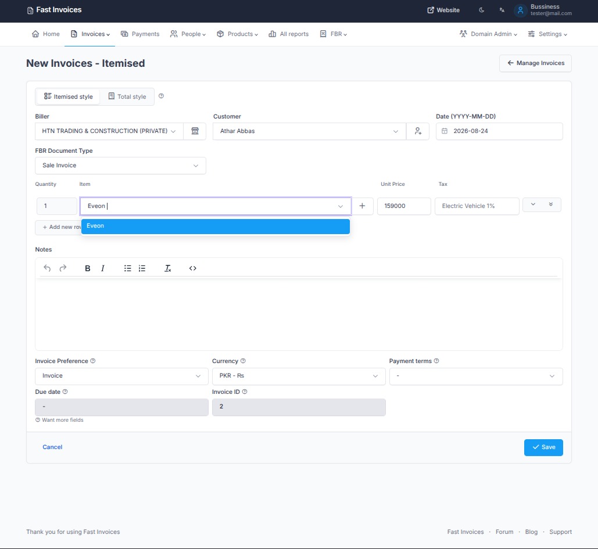The image size is (598, 549).
Task: Toggle italic formatting in notes
Action: tap(103, 268)
